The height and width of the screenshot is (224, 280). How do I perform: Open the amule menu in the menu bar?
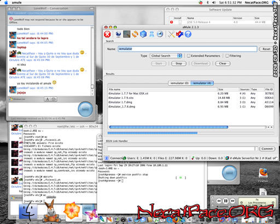coord(16,3)
